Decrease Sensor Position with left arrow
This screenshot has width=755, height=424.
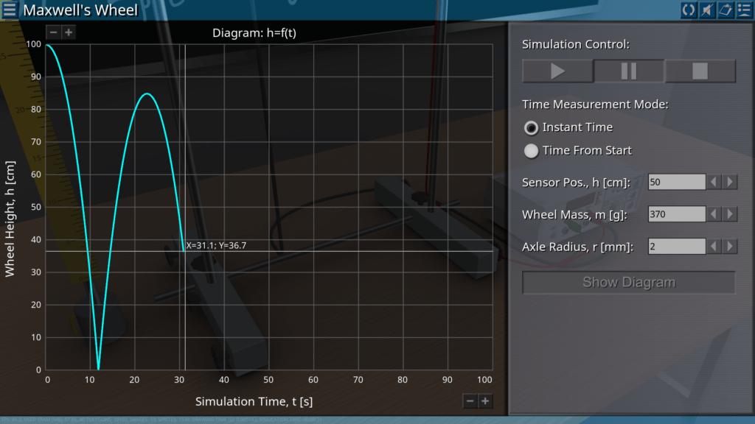point(714,182)
